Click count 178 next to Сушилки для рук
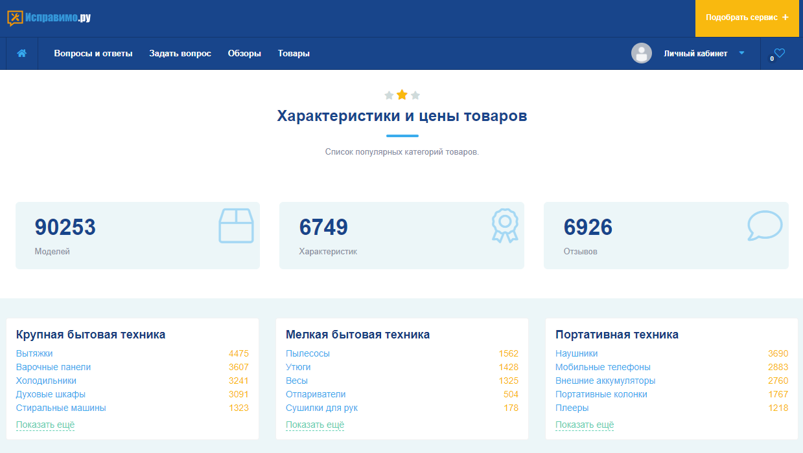Screen dimensions: 803x453 [511, 408]
